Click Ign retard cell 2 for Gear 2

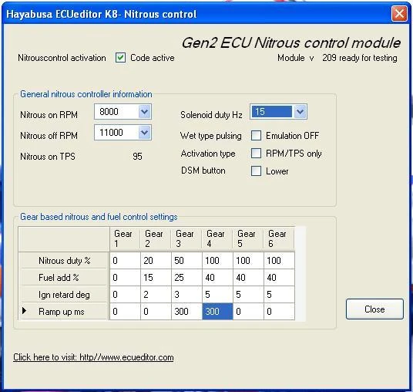coord(156,295)
